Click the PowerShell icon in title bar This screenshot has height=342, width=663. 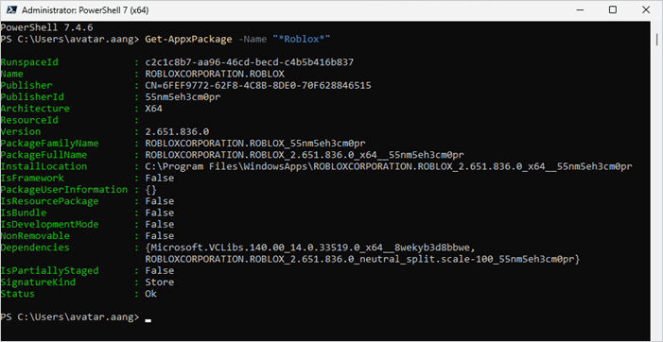(10, 10)
